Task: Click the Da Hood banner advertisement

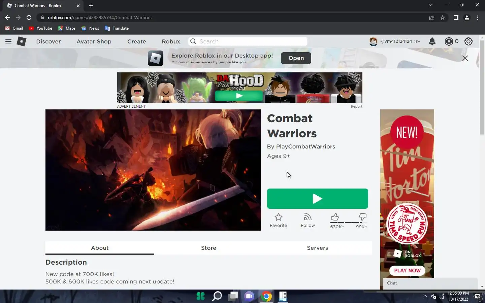Action: coord(239,88)
